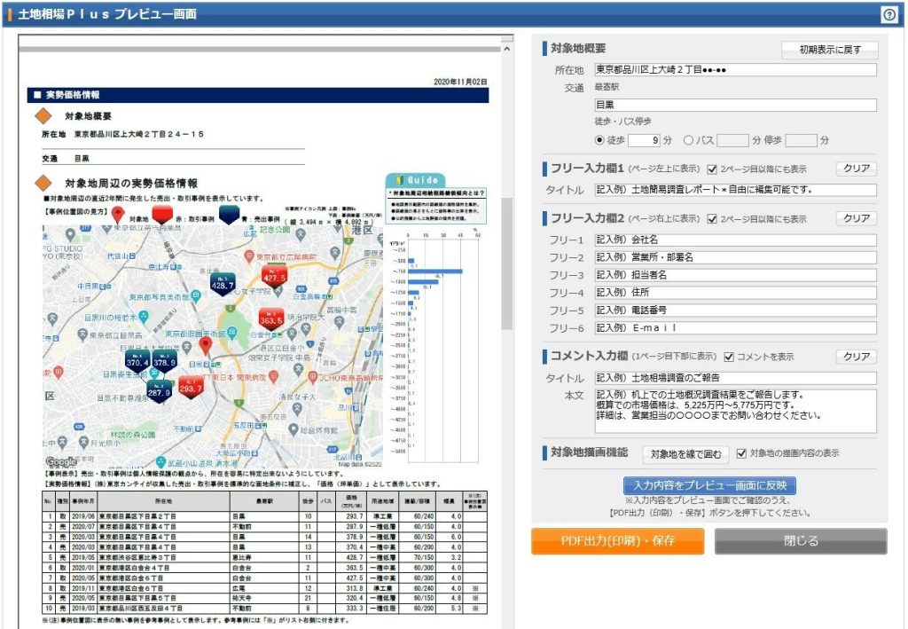Uncheck 対象地の描画内容の表示 checkbox
Viewport: 908px width, 629px height.
tap(742, 453)
